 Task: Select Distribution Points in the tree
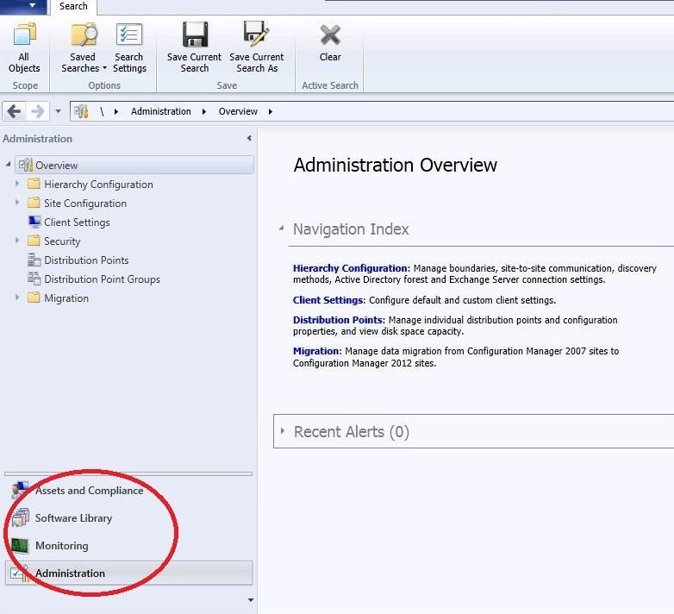coord(86,260)
